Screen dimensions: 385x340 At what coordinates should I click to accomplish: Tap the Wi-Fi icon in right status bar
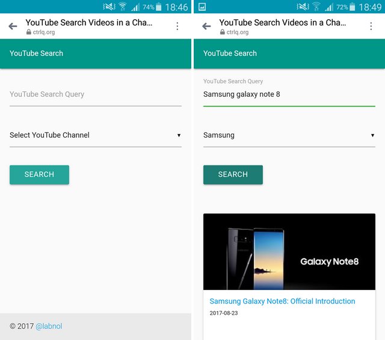click(316, 7)
